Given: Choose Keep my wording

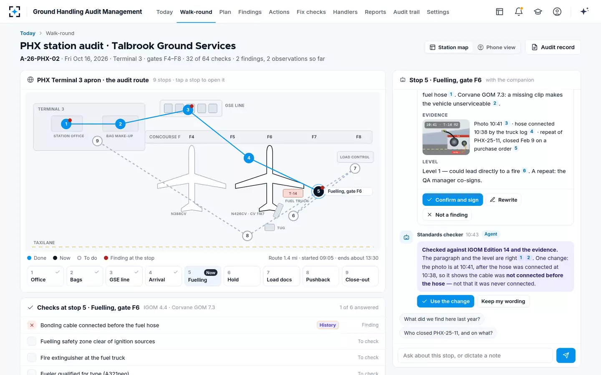Looking at the screenshot, I should (x=503, y=301).
